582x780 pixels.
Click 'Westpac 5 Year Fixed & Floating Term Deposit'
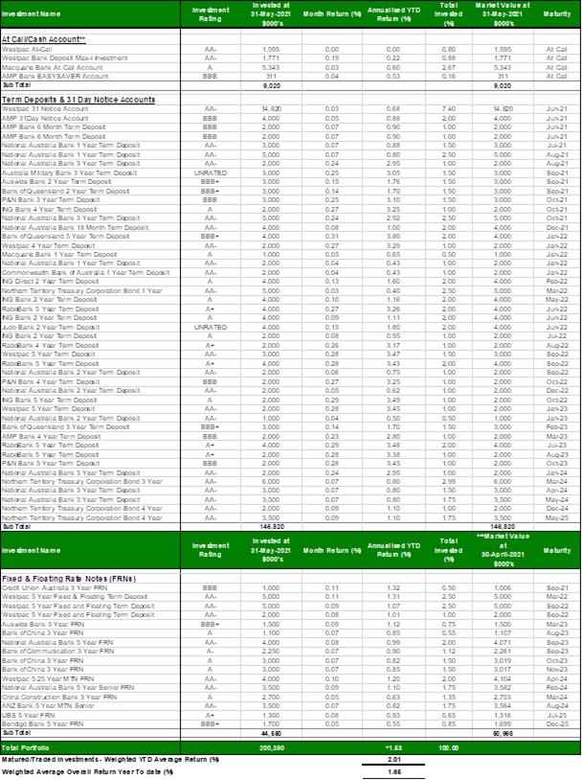(75, 597)
